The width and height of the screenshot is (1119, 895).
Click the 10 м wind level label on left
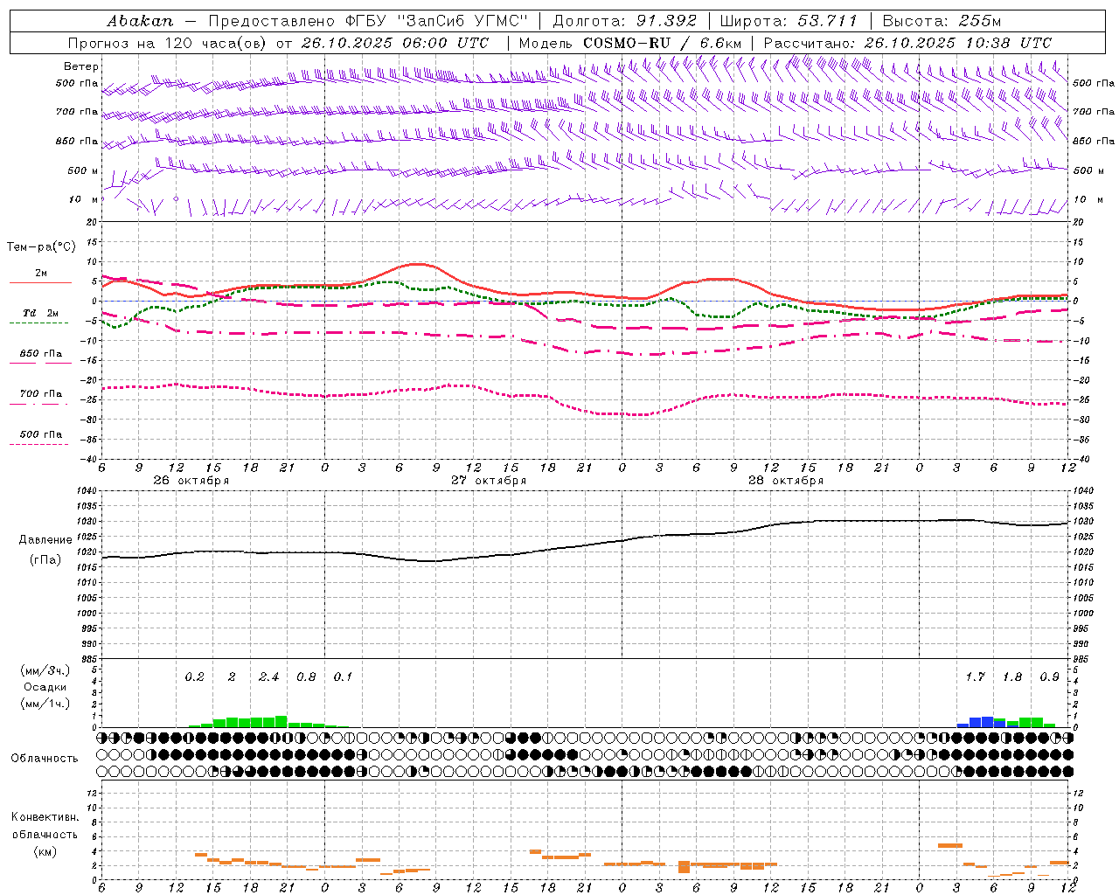point(84,200)
